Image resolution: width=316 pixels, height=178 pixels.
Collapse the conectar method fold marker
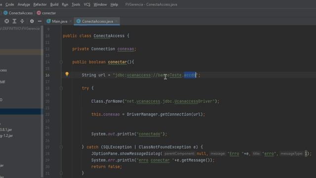[61, 62]
